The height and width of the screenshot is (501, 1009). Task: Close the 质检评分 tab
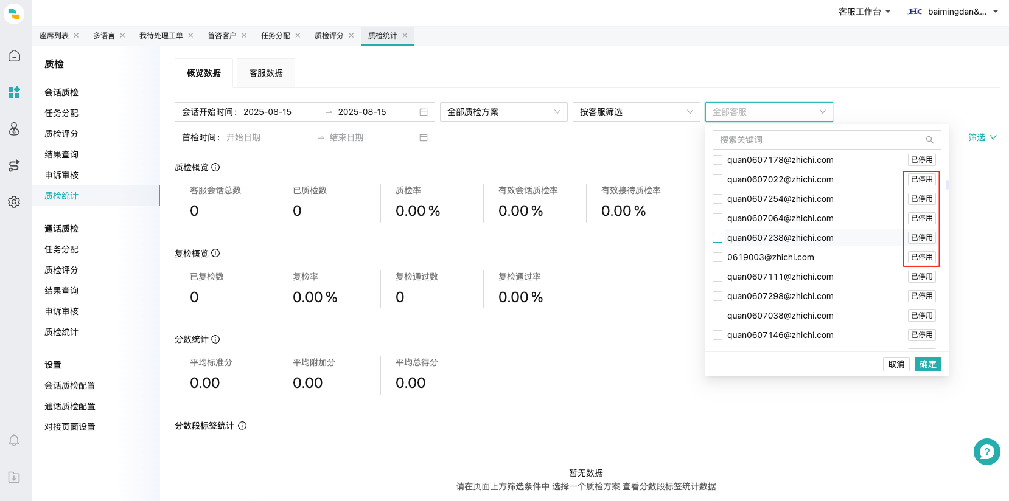coord(351,35)
